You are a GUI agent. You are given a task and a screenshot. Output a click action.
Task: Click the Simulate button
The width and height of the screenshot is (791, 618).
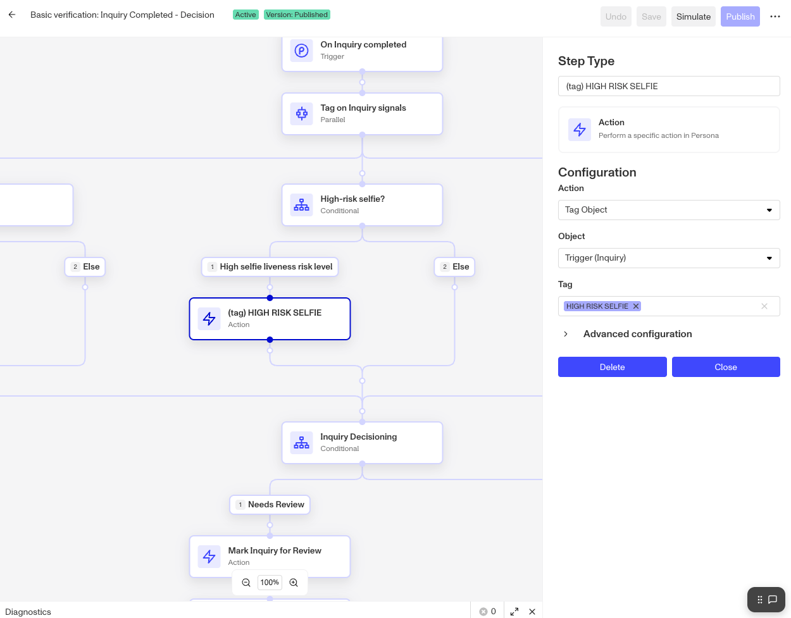pos(694,16)
